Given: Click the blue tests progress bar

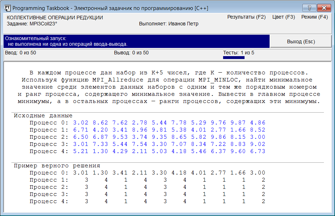Looking at the screenshot, I should (x=233, y=57).
